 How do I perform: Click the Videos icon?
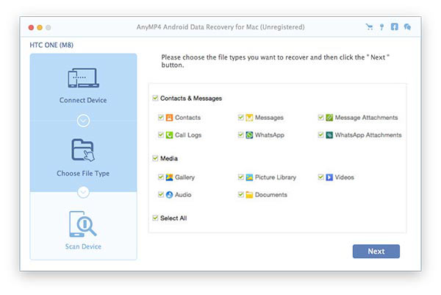tap(329, 177)
